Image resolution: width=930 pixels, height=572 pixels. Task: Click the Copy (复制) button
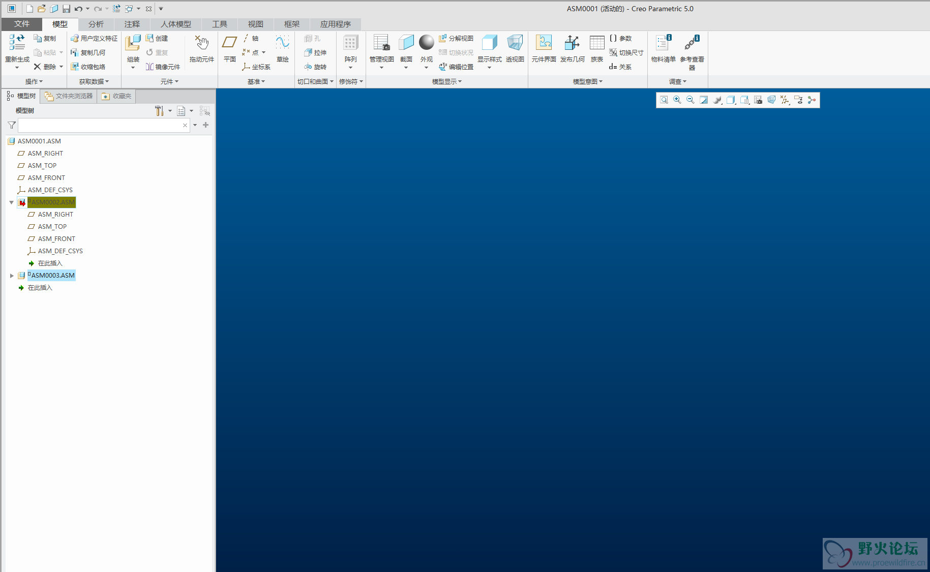click(x=45, y=38)
